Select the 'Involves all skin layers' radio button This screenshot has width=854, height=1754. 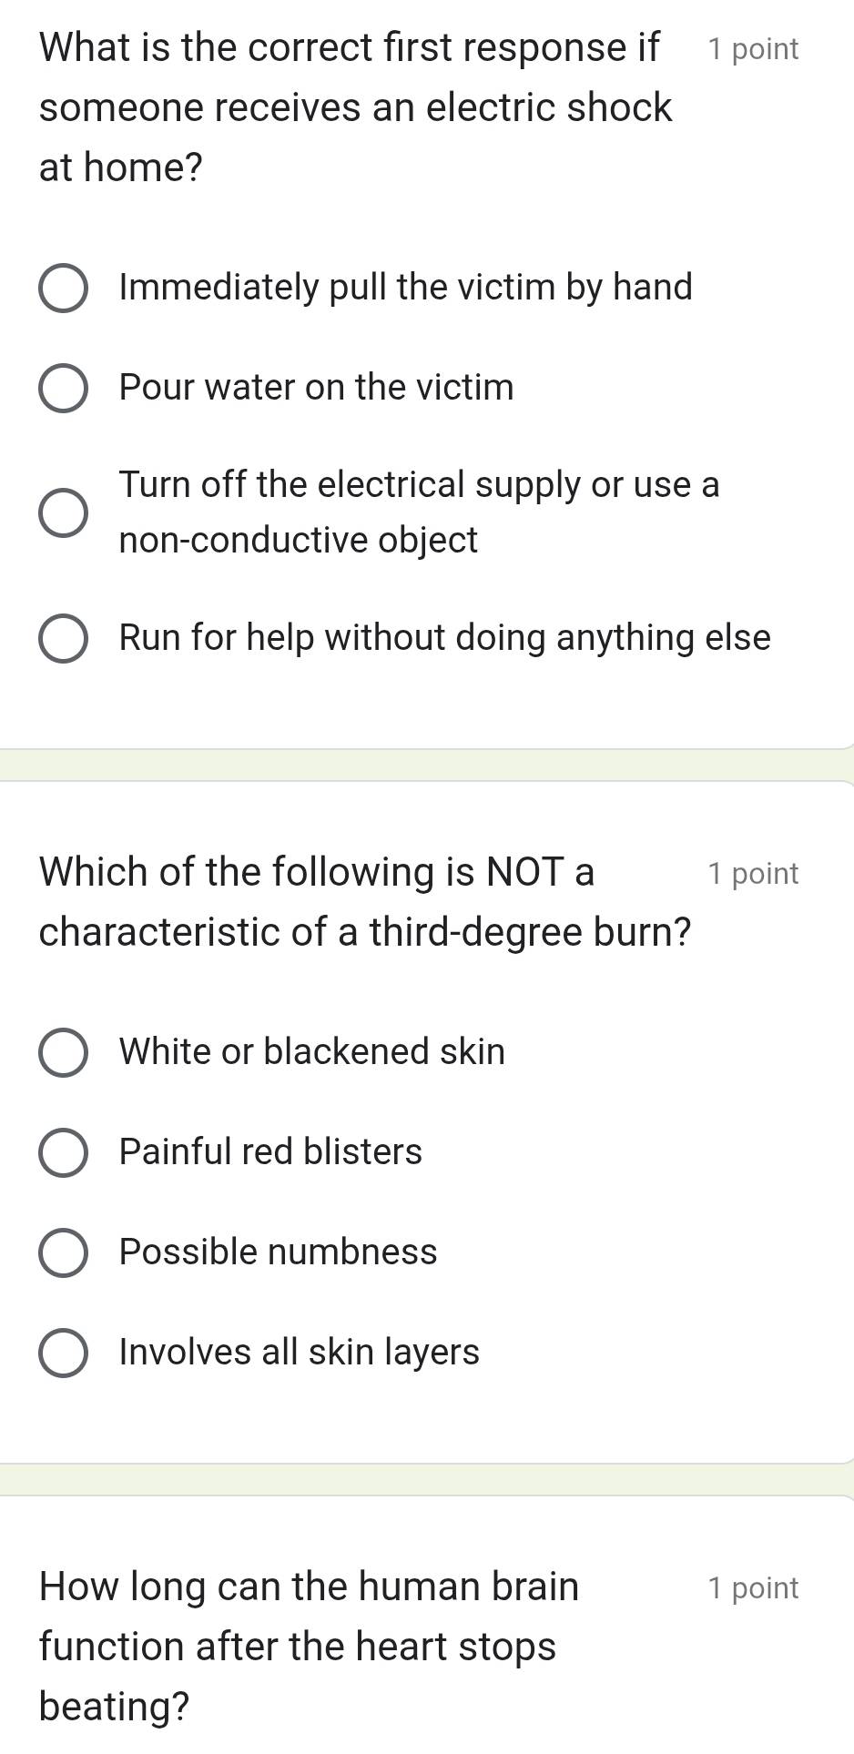(64, 1354)
